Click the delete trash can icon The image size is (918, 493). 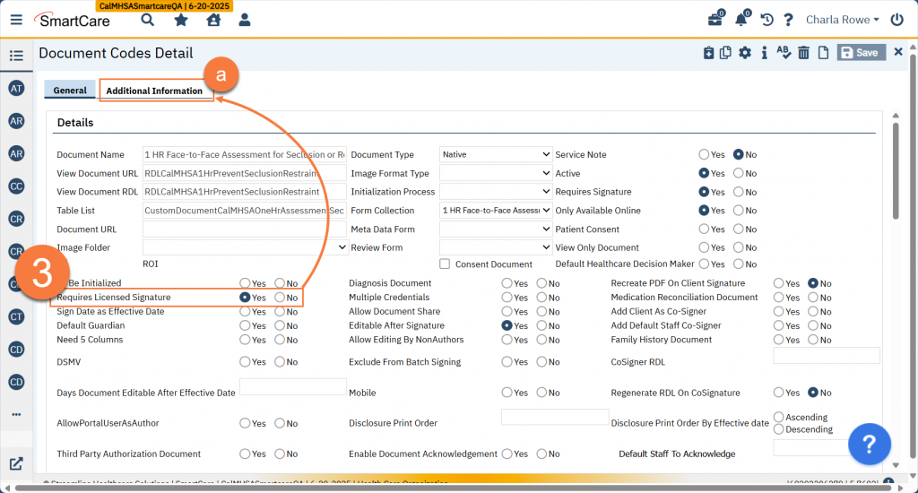click(x=803, y=54)
